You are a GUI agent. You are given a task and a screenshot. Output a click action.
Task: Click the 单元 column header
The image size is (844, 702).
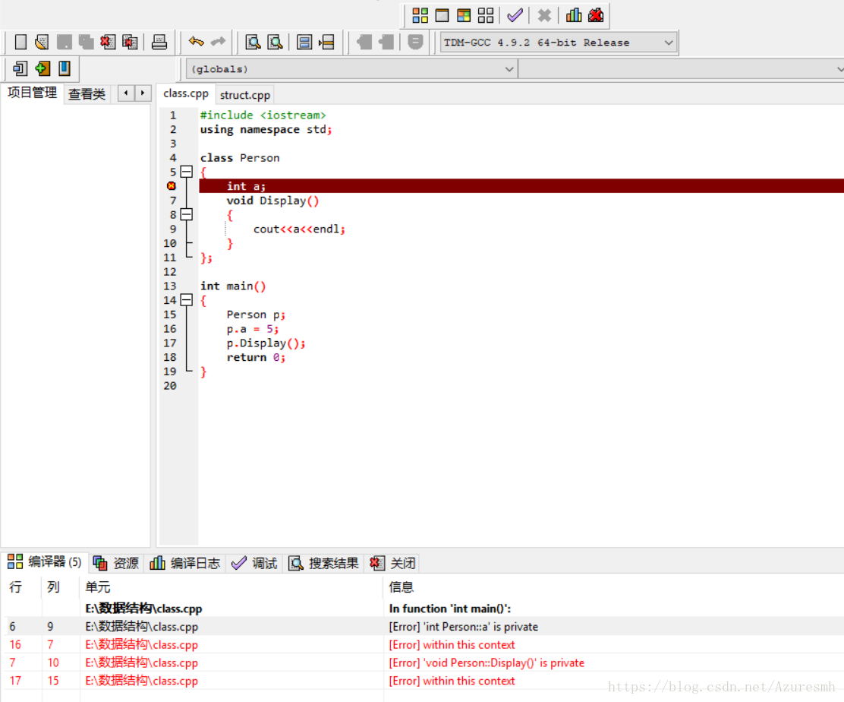click(231, 587)
